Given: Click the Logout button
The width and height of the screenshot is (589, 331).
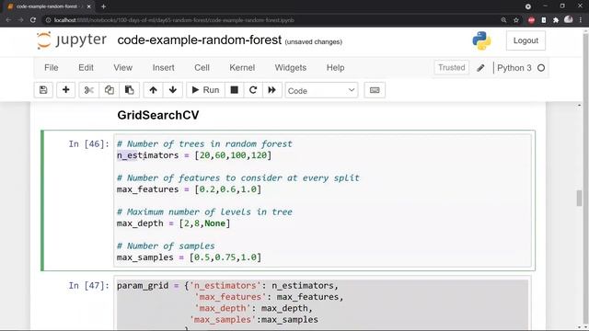Looking at the screenshot, I should pyautogui.click(x=525, y=40).
